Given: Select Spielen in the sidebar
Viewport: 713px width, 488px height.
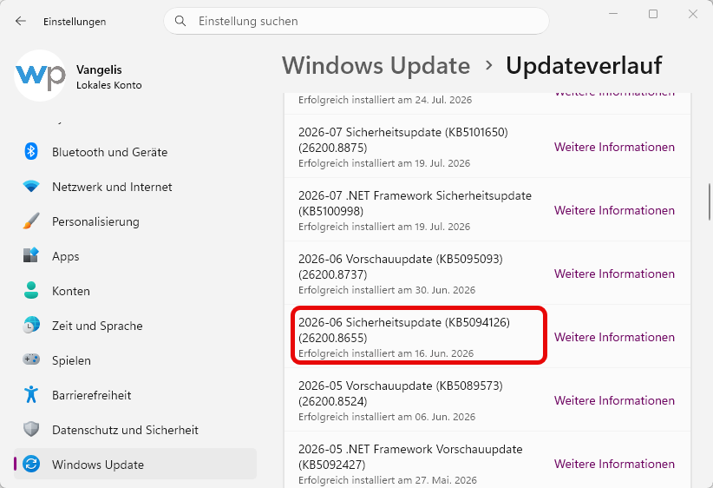Looking at the screenshot, I should coord(135,360).
